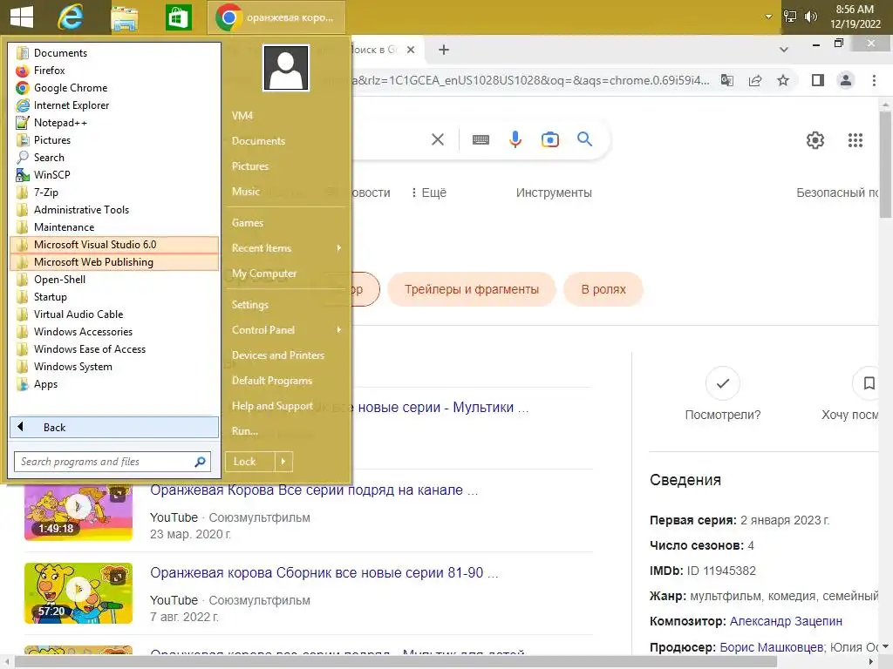Click the Translate page icon in address bar

tap(727, 80)
